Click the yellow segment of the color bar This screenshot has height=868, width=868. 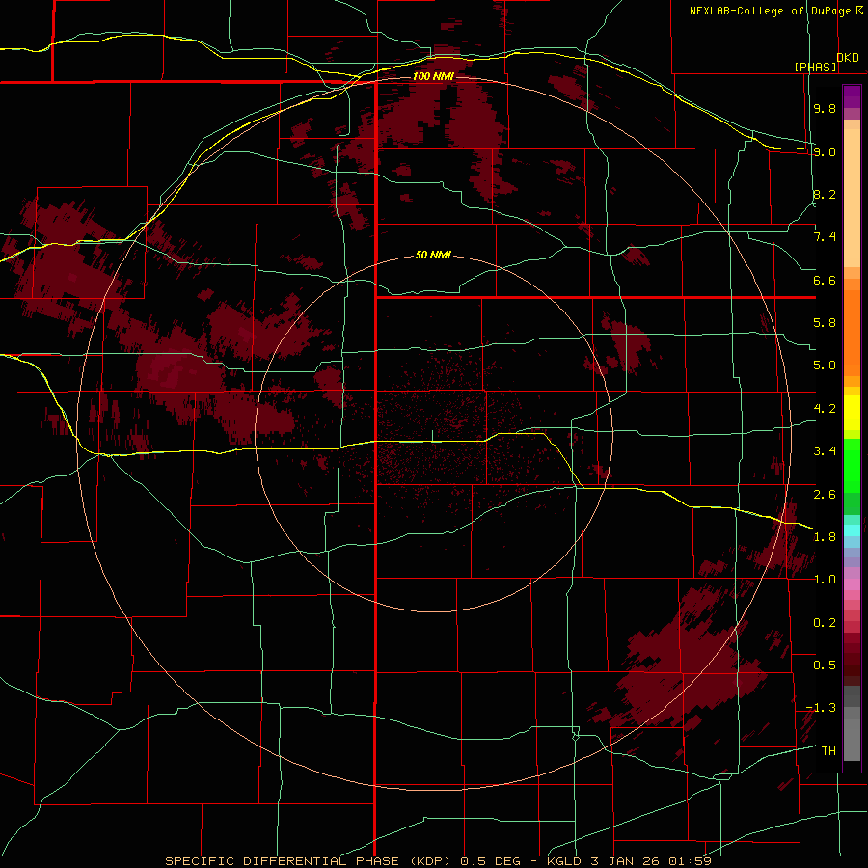(852, 413)
